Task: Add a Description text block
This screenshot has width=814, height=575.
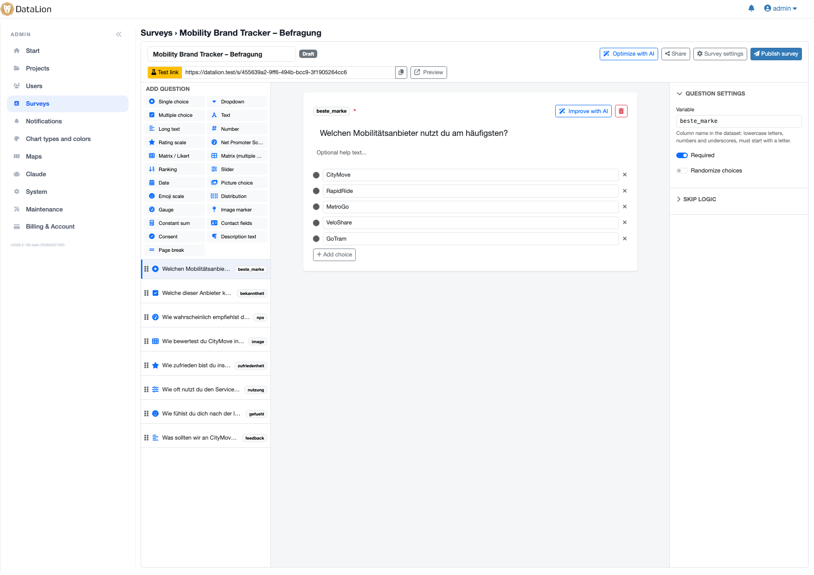Action: [237, 236]
